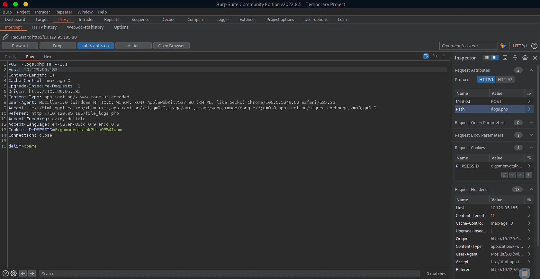Collapse the Request Attributes section

tap(531, 70)
